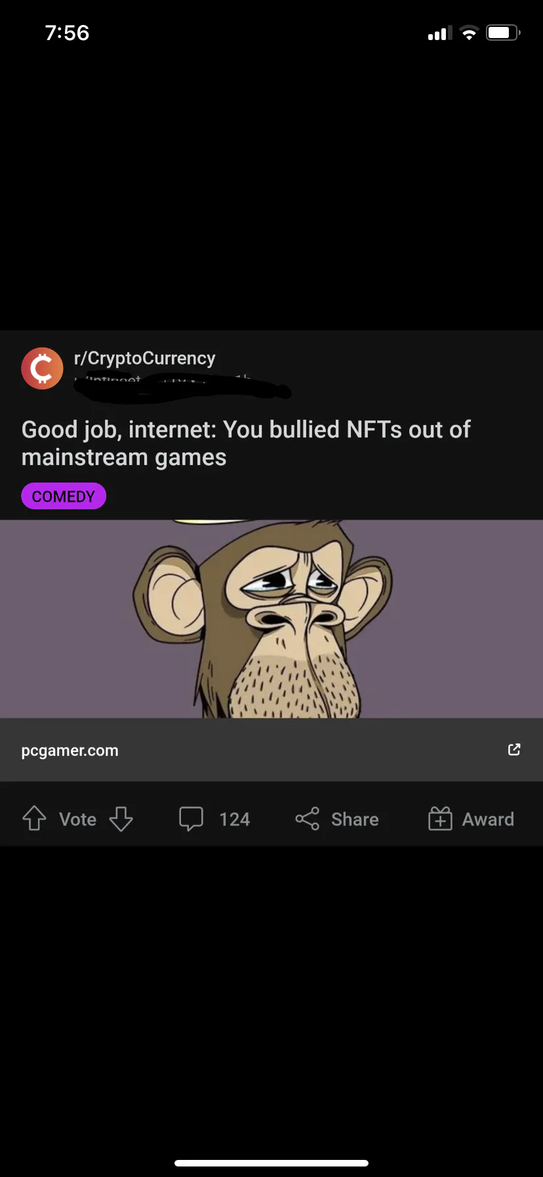Tap the 124 comments count
543x1177 pixels.
(234, 819)
